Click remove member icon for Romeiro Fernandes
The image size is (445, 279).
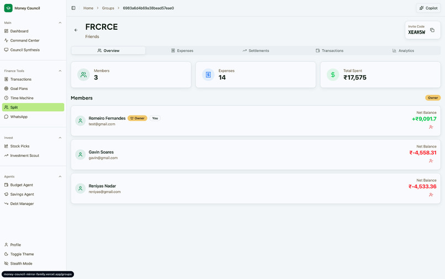431,127
